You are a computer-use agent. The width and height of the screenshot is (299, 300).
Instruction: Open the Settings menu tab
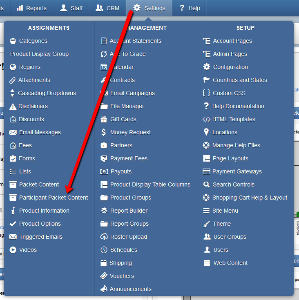[149, 8]
